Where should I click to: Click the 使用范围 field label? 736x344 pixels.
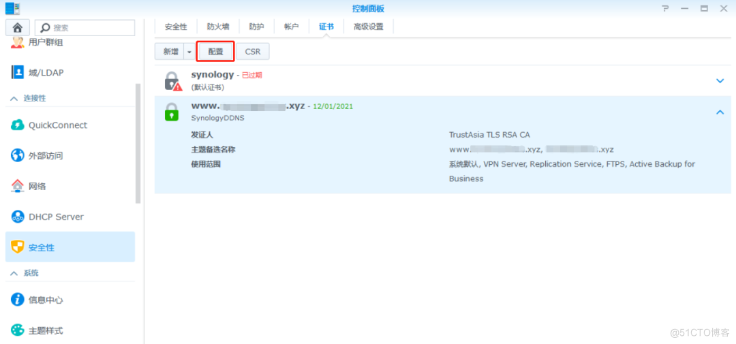206,163
